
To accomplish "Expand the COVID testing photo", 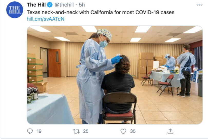I will (x=115, y=75).
